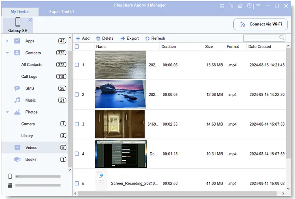Select the dark screen capture video thumbnail
295x199 pixels.
[121, 154]
